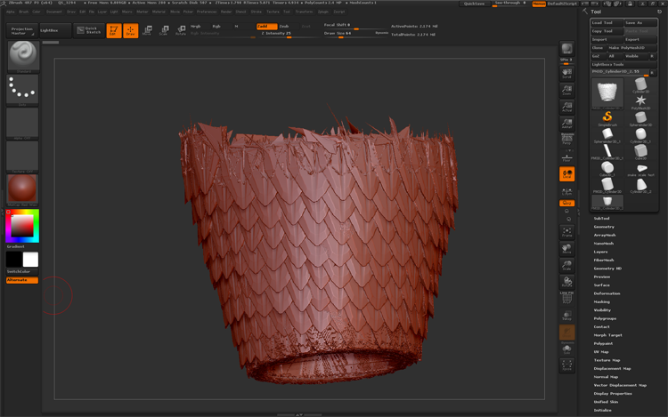Screen dimensions: 668x417
Task: Click the Make PolyMesh3D button
Action: pyautogui.click(x=631, y=48)
